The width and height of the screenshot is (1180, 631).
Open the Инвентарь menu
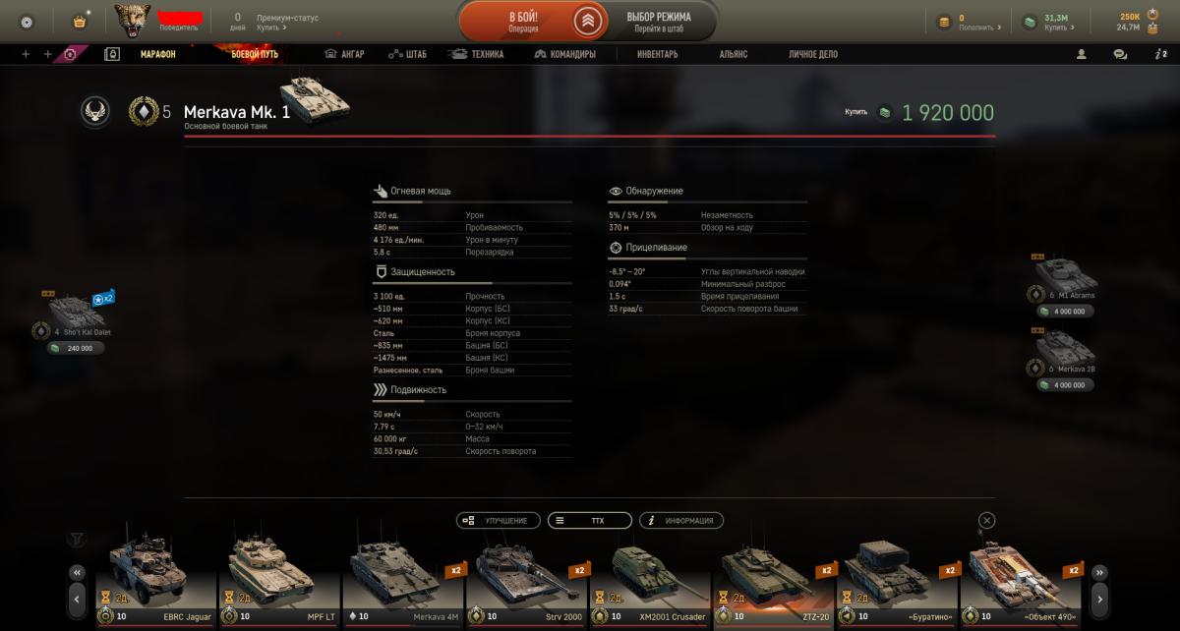657,55
